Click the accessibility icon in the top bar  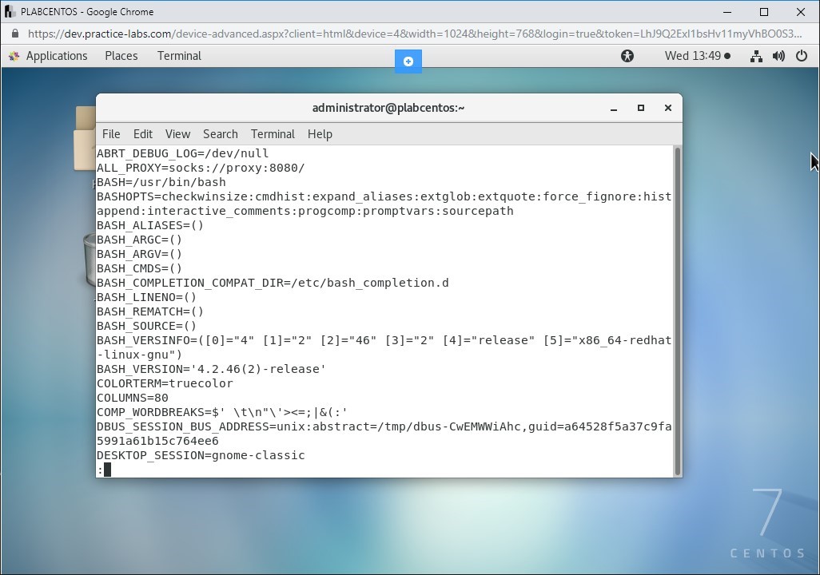pos(627,56)
